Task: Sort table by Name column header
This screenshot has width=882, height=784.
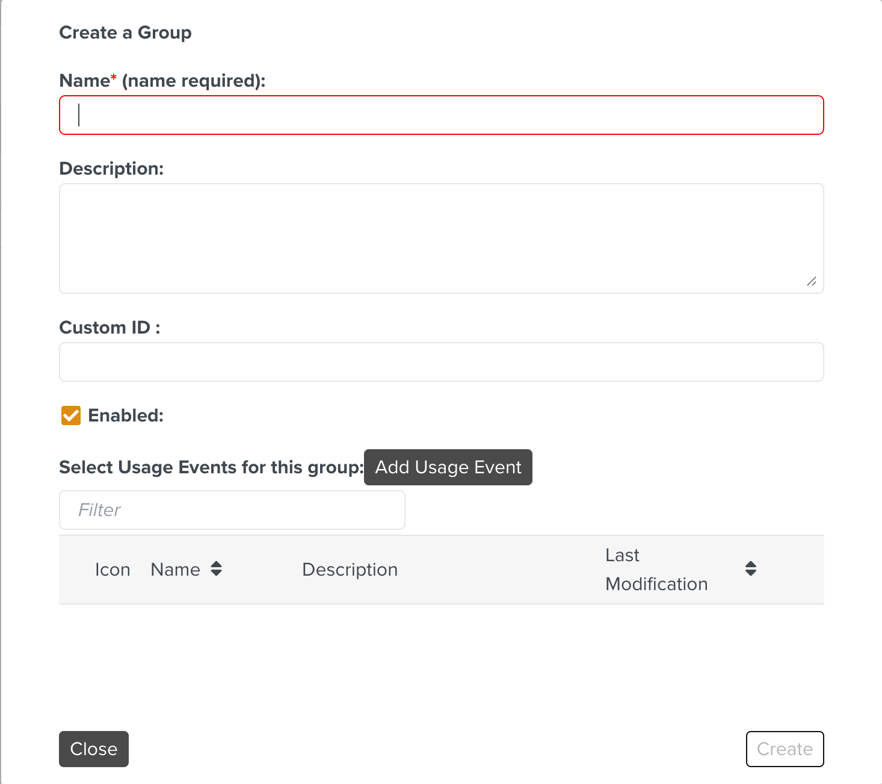Action: (175, 570)
